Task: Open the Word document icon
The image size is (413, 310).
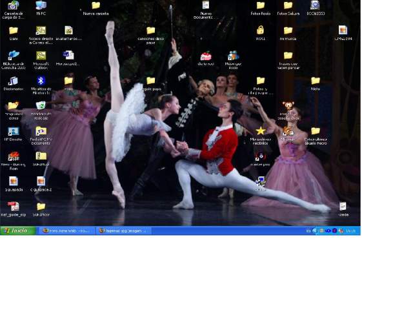Action: click(68, 55)
